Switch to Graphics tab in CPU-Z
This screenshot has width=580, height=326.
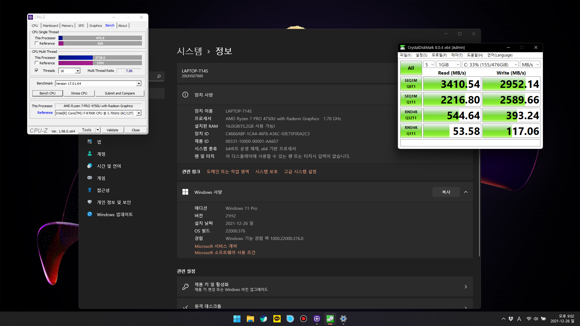click(x=95, y=26)
